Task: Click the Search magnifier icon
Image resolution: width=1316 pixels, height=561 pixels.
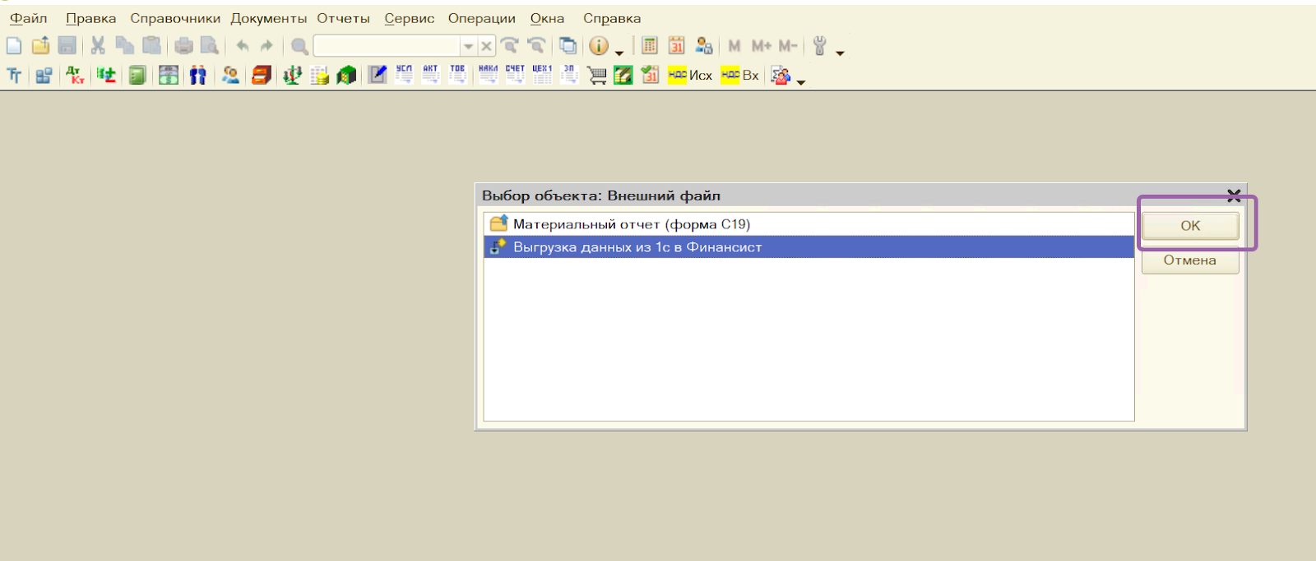Action: tap(299, 46)
